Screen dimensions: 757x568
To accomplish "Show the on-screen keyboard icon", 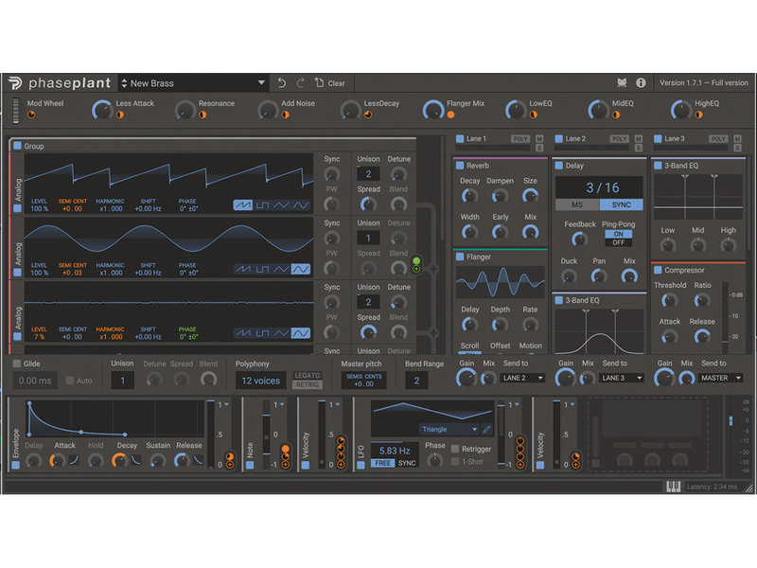I will [x=673, y=487].
